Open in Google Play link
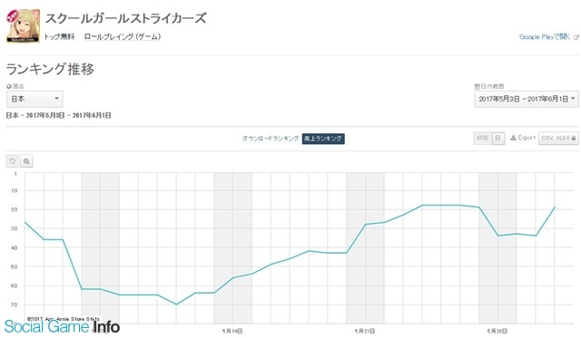The height and width of the screenshot is (338, 581). click(545, 37)
